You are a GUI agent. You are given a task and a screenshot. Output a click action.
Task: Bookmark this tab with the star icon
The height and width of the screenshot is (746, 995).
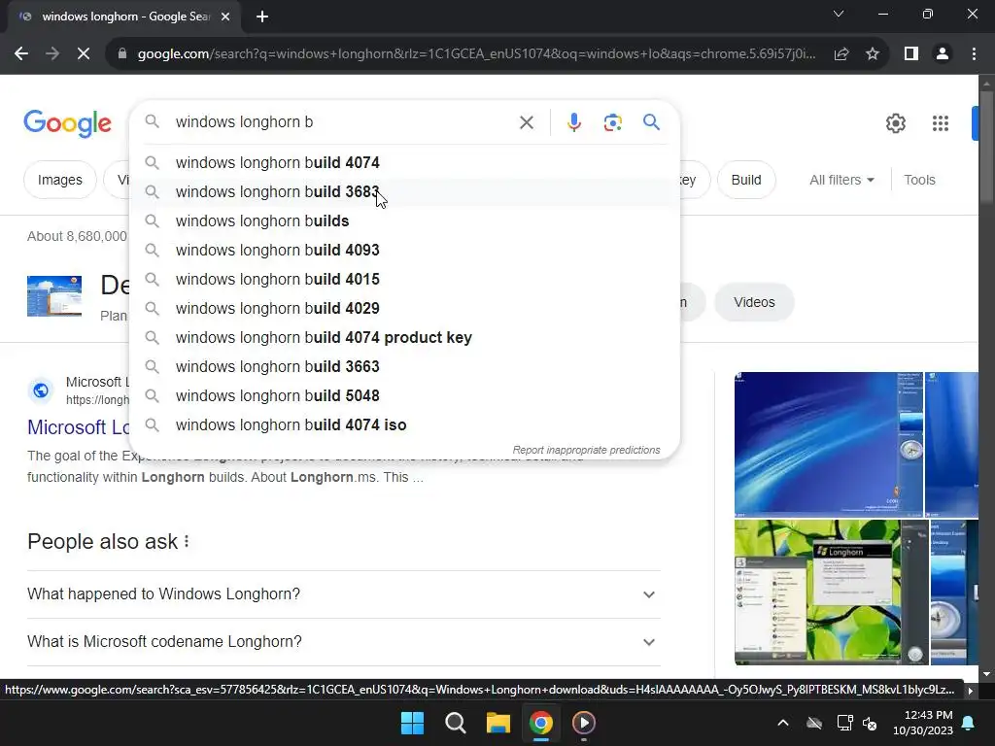(x=873, y=54)
